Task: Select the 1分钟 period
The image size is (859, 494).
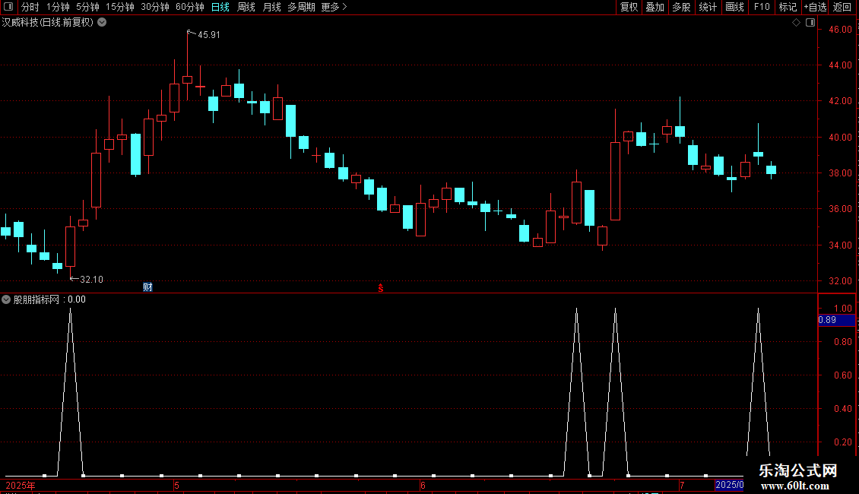Action: (x=58, y=7)
